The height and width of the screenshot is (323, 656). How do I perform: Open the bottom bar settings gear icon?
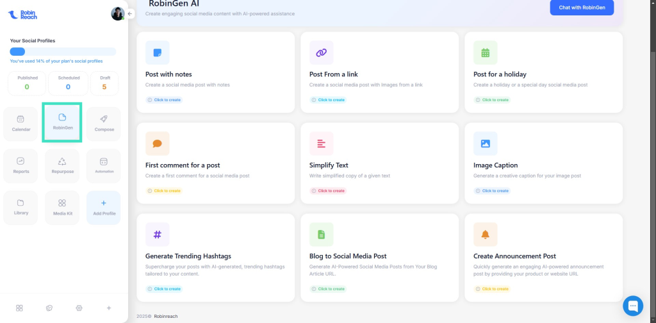pyautogui.click(x=79, y=308)
